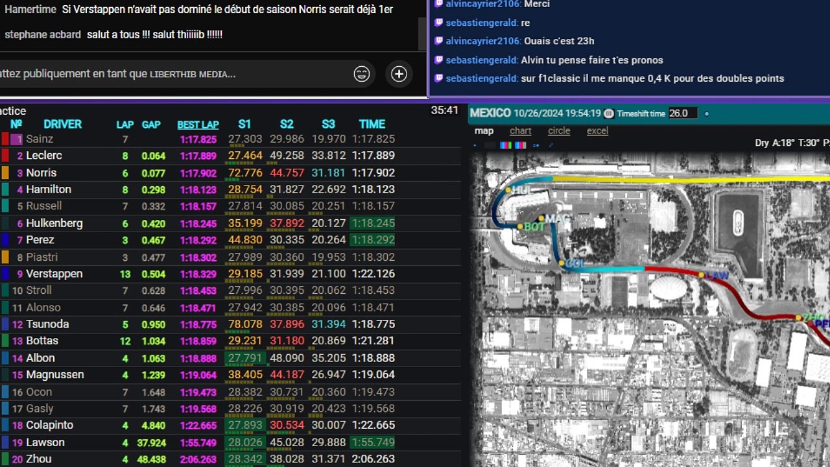Click the plus button beside the chat input
This screenshot has width=830, height=467.
click(399, 74)
